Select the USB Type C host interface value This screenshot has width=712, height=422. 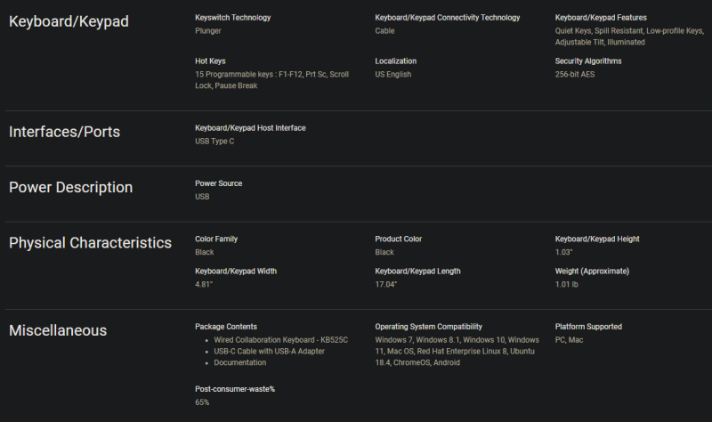pos(214,142)
